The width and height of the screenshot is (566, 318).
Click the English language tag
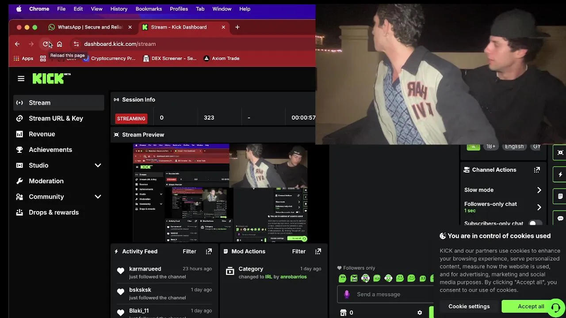click(x=514, y=146)
